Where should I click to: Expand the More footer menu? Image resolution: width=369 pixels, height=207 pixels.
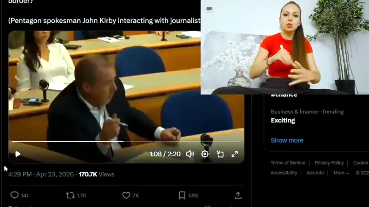point(341,173)
